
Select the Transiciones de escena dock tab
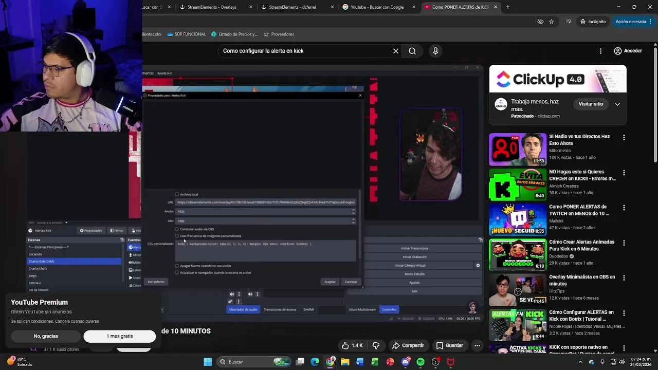[280, 309]
